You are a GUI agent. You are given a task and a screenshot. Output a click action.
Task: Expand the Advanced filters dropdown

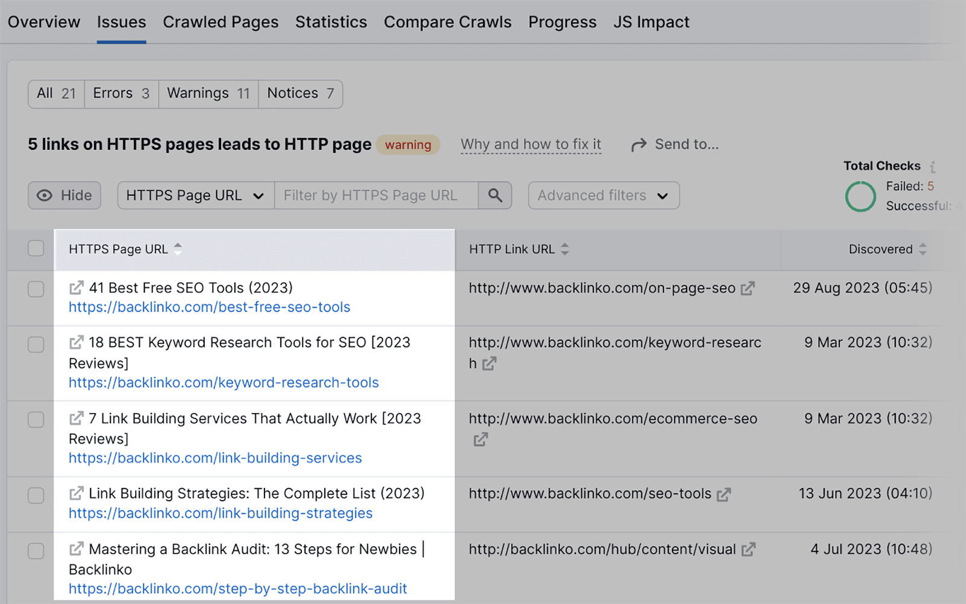click(x=603, y=195)
